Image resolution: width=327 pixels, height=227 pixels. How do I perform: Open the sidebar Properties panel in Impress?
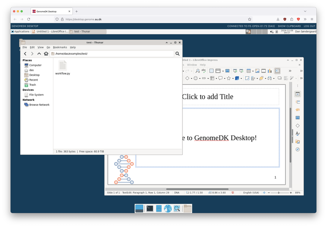297,94
